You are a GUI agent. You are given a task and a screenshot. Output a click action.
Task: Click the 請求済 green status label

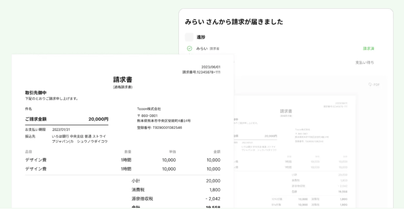coord(368,49)
